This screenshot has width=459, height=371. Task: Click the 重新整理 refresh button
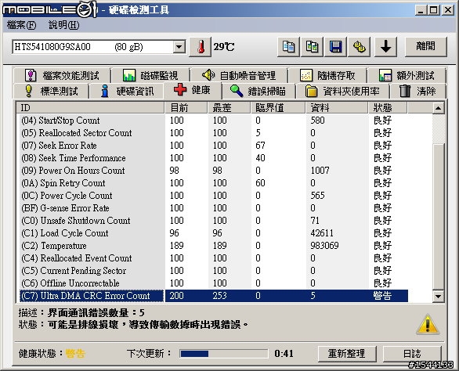coord(347,354)
